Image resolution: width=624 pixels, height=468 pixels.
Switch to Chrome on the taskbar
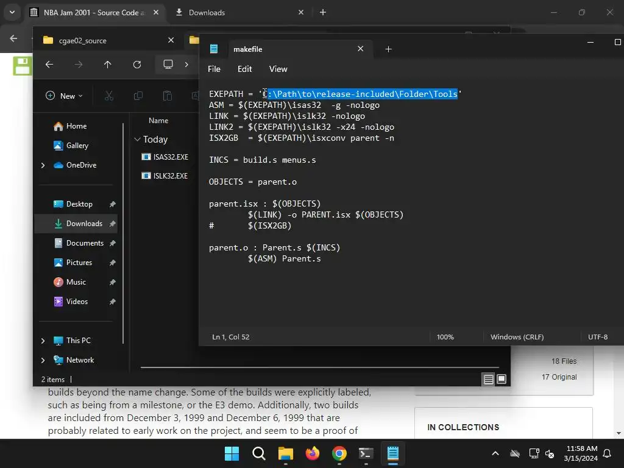pos(339,453)
